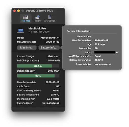Select the (13-inch, M1, 2020) subtitle
This screenshot has width=129, height=127.
tap(39, 32)
